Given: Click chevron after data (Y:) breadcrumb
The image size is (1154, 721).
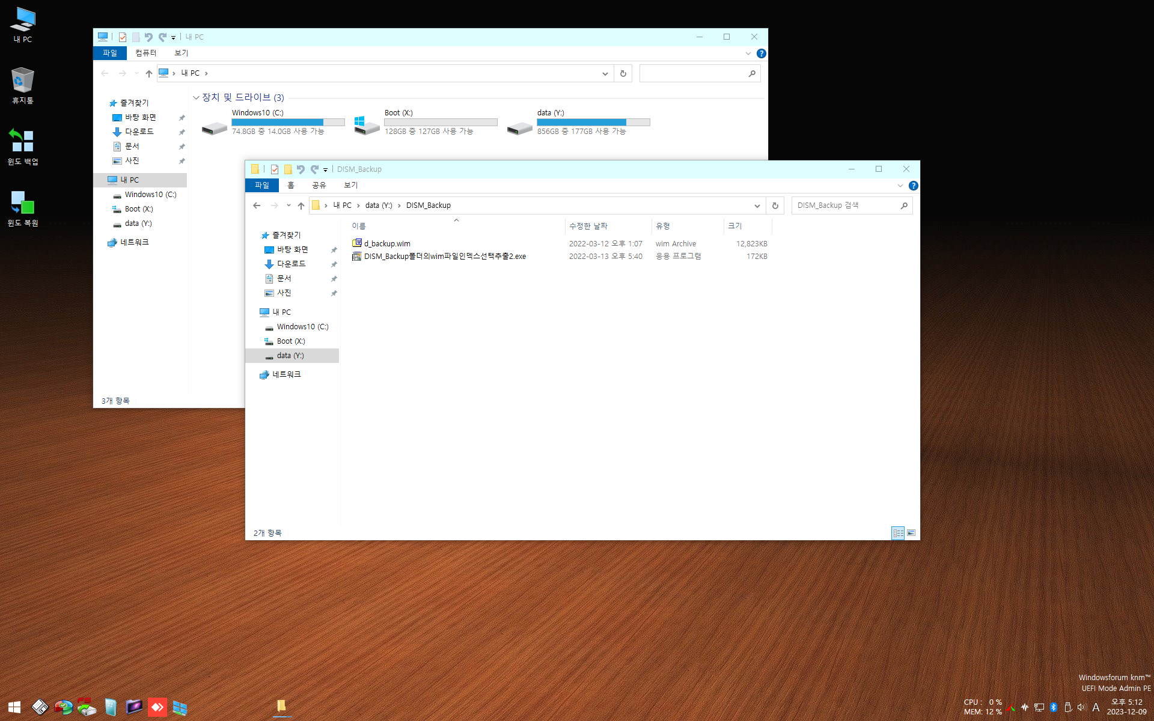Looking at the screenshot, I should pyautogui.click(x=399, y=205).
